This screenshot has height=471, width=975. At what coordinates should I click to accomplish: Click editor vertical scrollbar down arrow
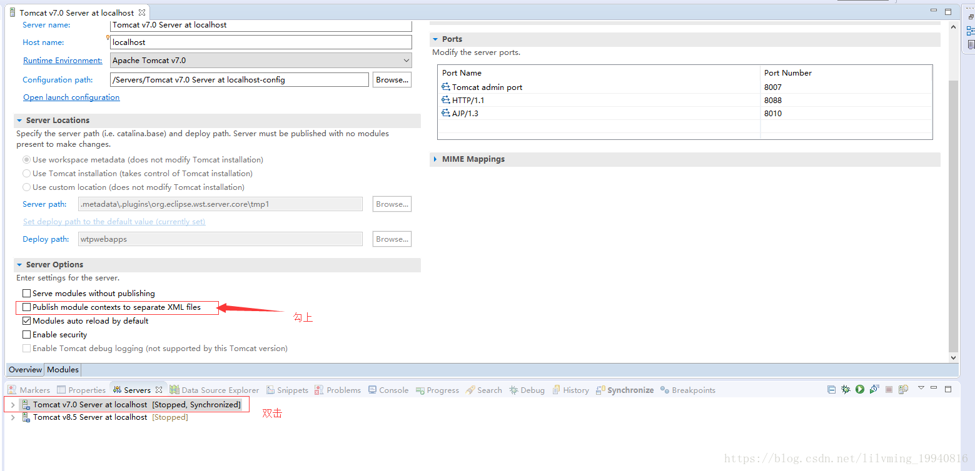coord(953,358)
